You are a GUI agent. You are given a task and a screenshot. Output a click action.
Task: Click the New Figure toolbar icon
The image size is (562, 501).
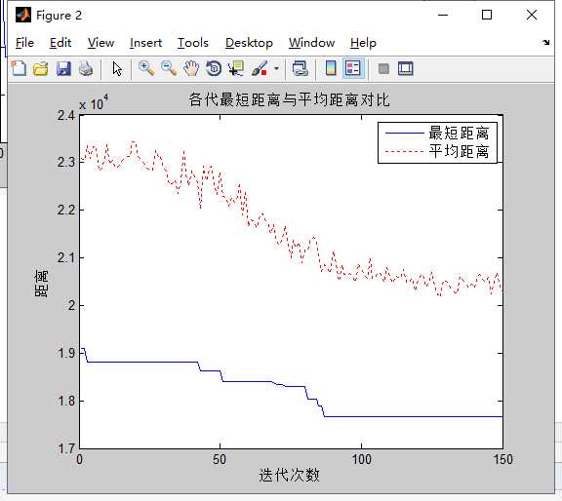pyautogui.click(x=19, y=68)
